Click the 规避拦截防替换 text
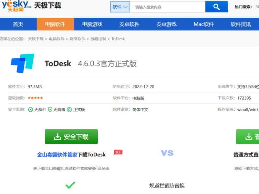This screenshot has height=194, width=259. click(167, 186)
